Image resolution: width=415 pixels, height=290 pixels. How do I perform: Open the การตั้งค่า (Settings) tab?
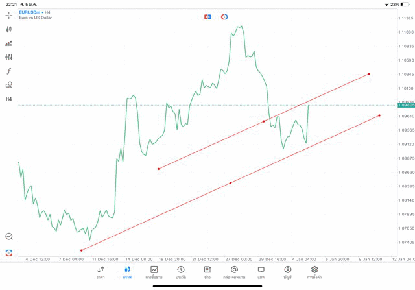click(314, 272)
